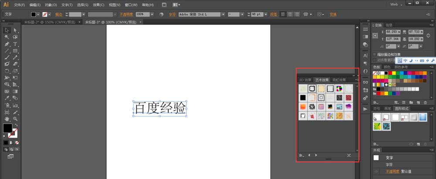The width and height of the screenshot is (436, 179).
Task: Click the 变换 transform link
Action: coord(333,14)
